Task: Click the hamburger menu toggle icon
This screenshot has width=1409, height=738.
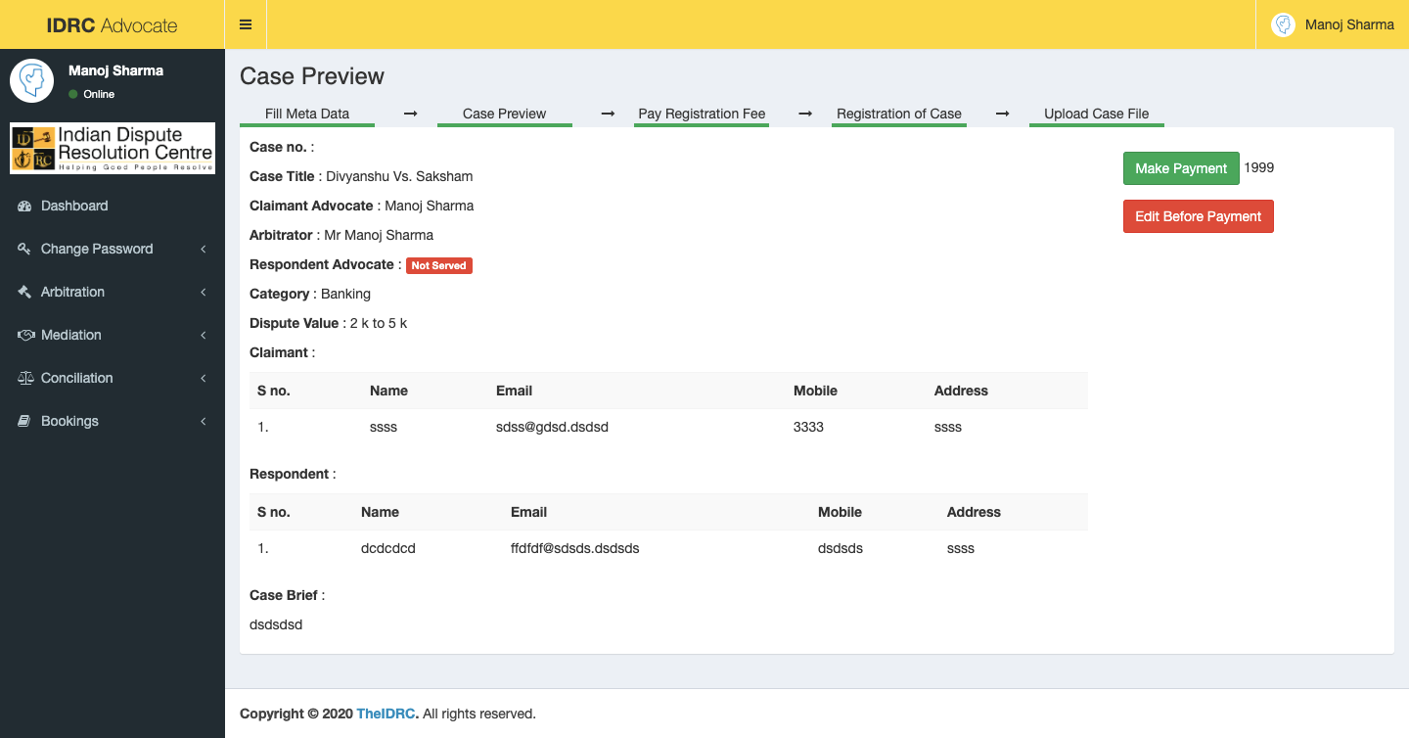Action: pyautogui.click(x=246, y=24)
